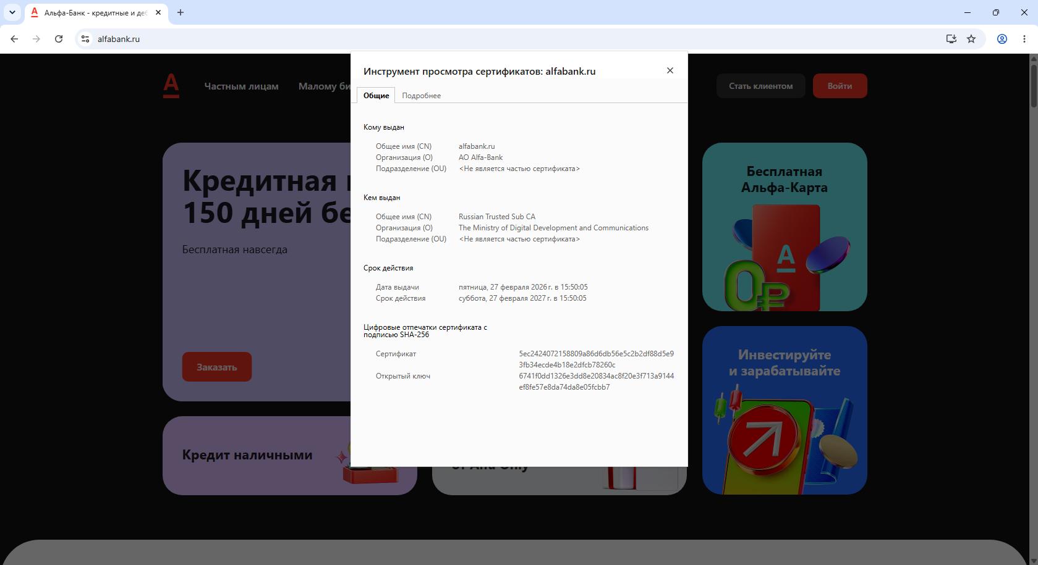Select the Ministry of Digital Development text

(x=553, y=228)
